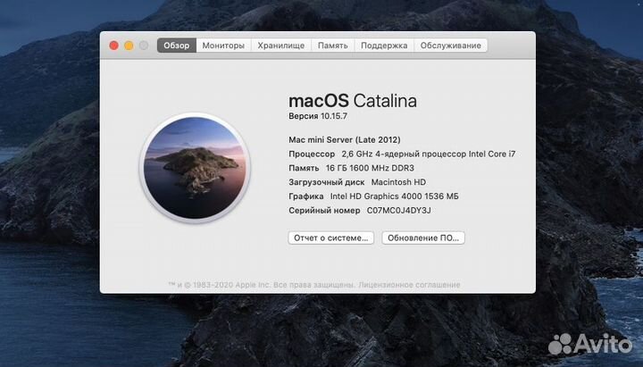Click the 16 ГБ 1600 MHz DDR3 value

tap(370, 168)
